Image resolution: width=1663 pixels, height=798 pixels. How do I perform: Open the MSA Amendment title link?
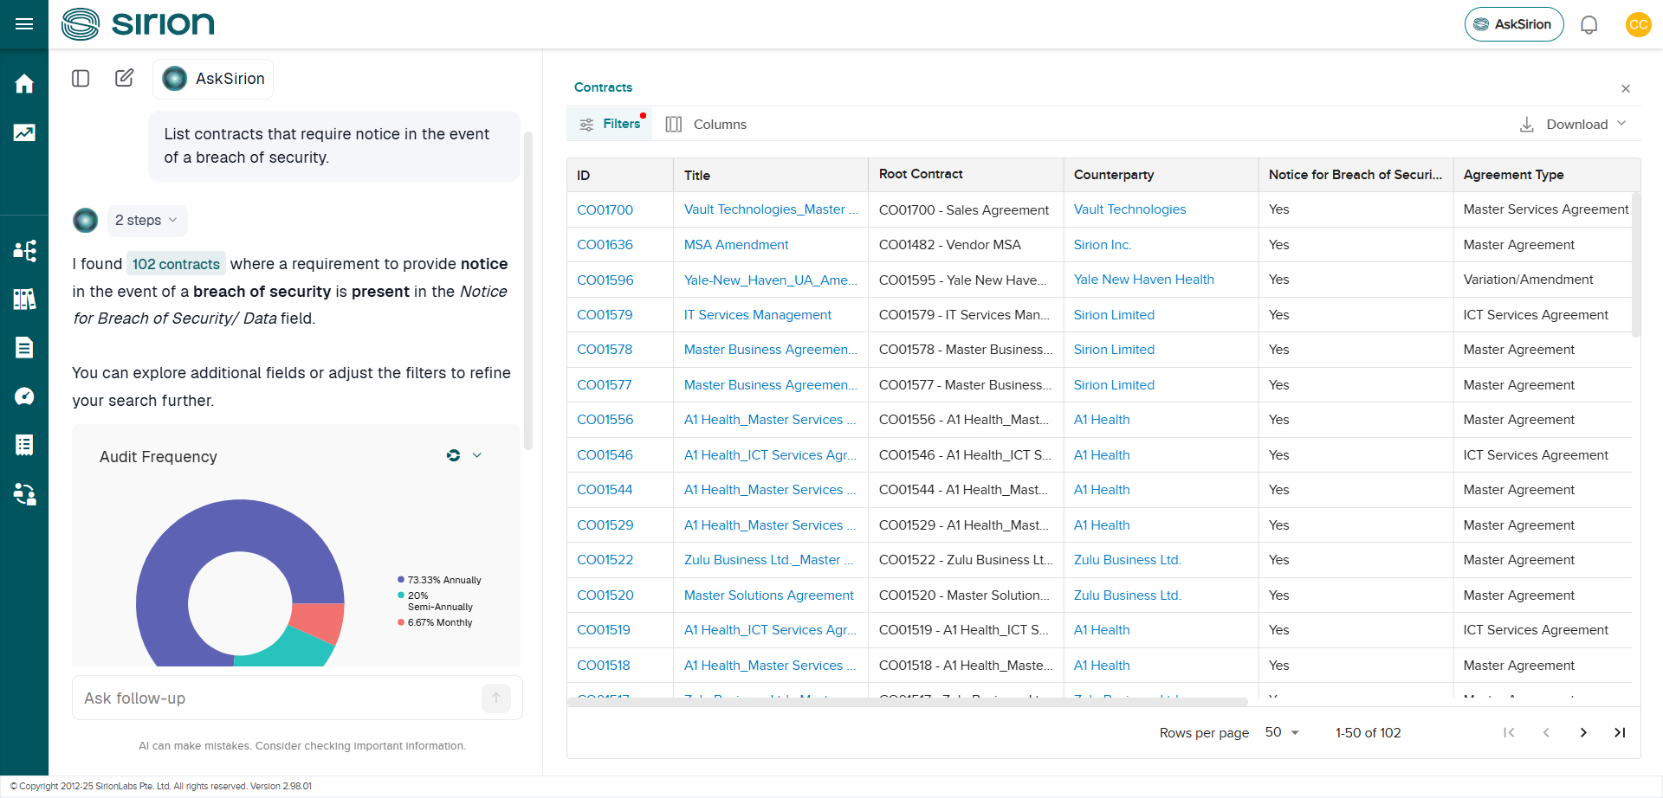(736, 245)
